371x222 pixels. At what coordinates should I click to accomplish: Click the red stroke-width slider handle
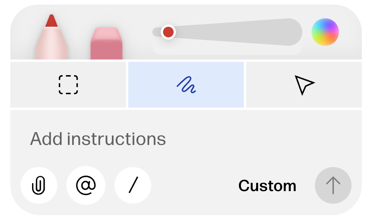point(168,32)
